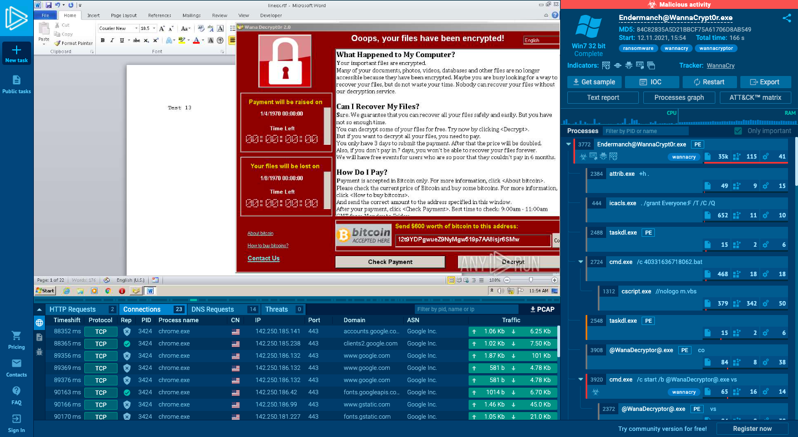Collapse cmd.exe 3920 process node
Viewport: 798px width, 437px height.
581,379
